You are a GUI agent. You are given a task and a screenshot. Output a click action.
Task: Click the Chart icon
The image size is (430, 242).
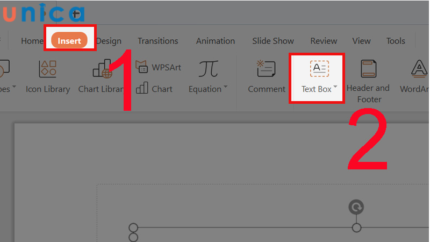coord(155,89)
